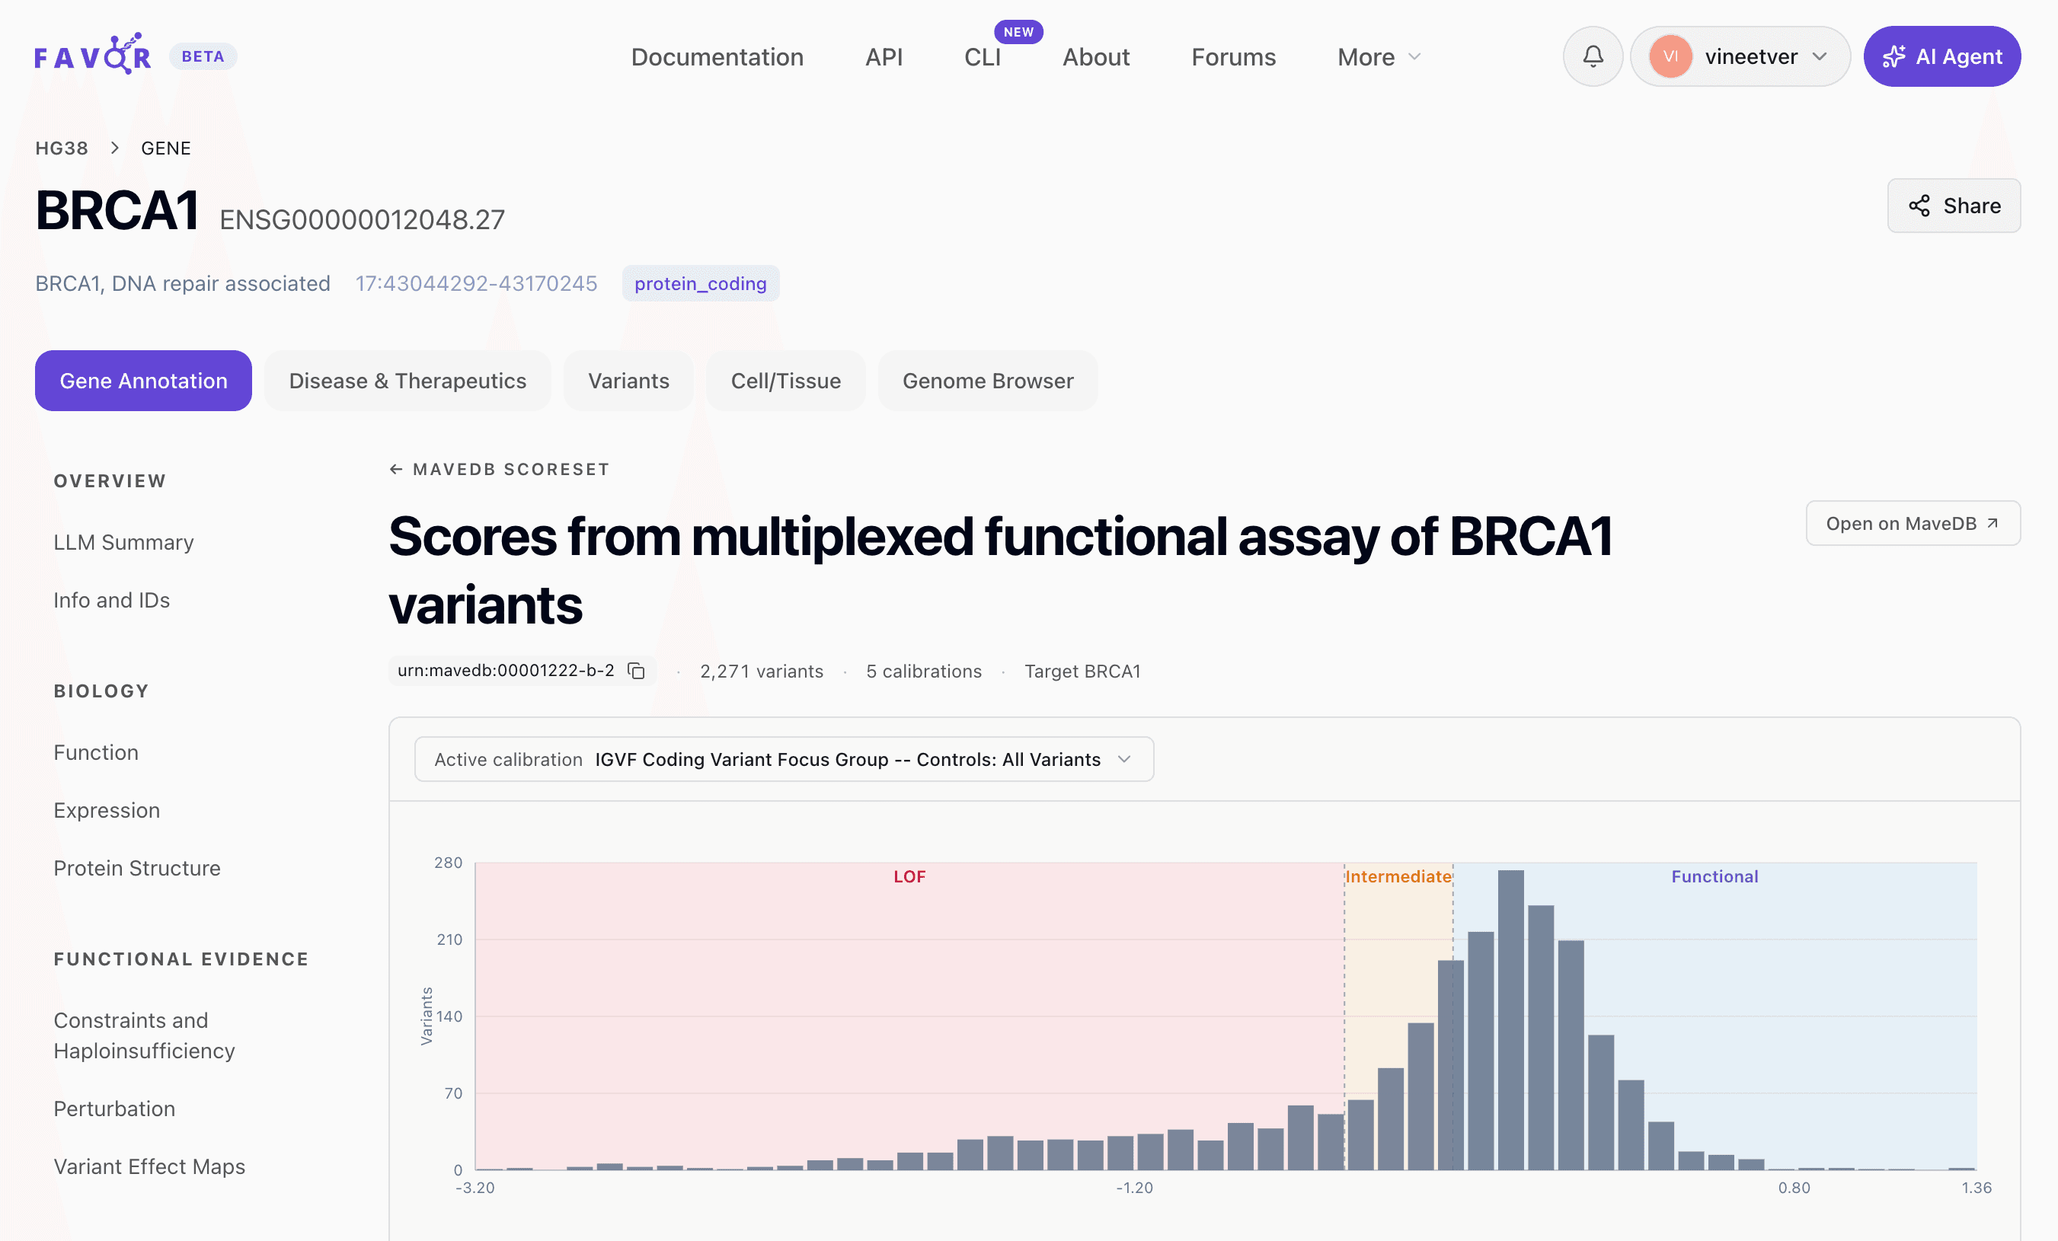
Task: Open Info and IDs section
Action: pos(112,600)
